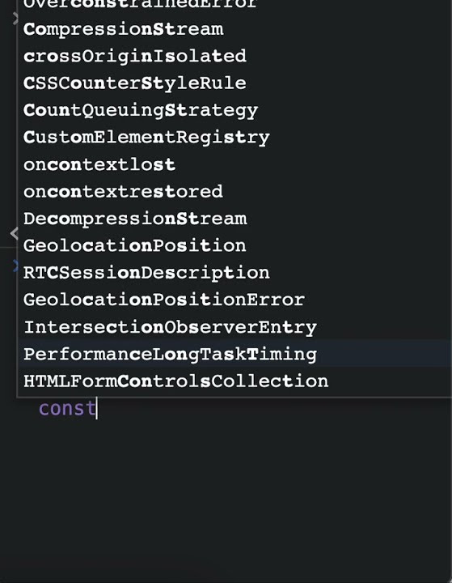Accept highlighted PerformanceLongTaskTiming suggestion
This screenshot has height=583, width=452.
[x=234, y=355]
